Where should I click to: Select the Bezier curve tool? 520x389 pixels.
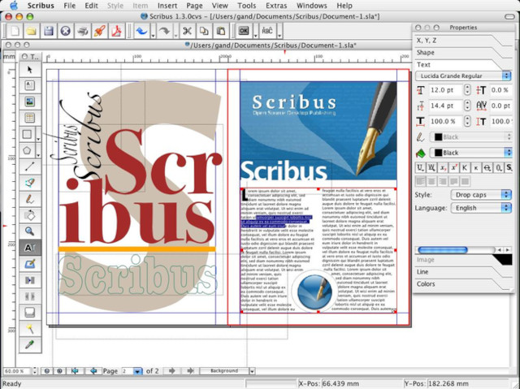pos(30,183)
